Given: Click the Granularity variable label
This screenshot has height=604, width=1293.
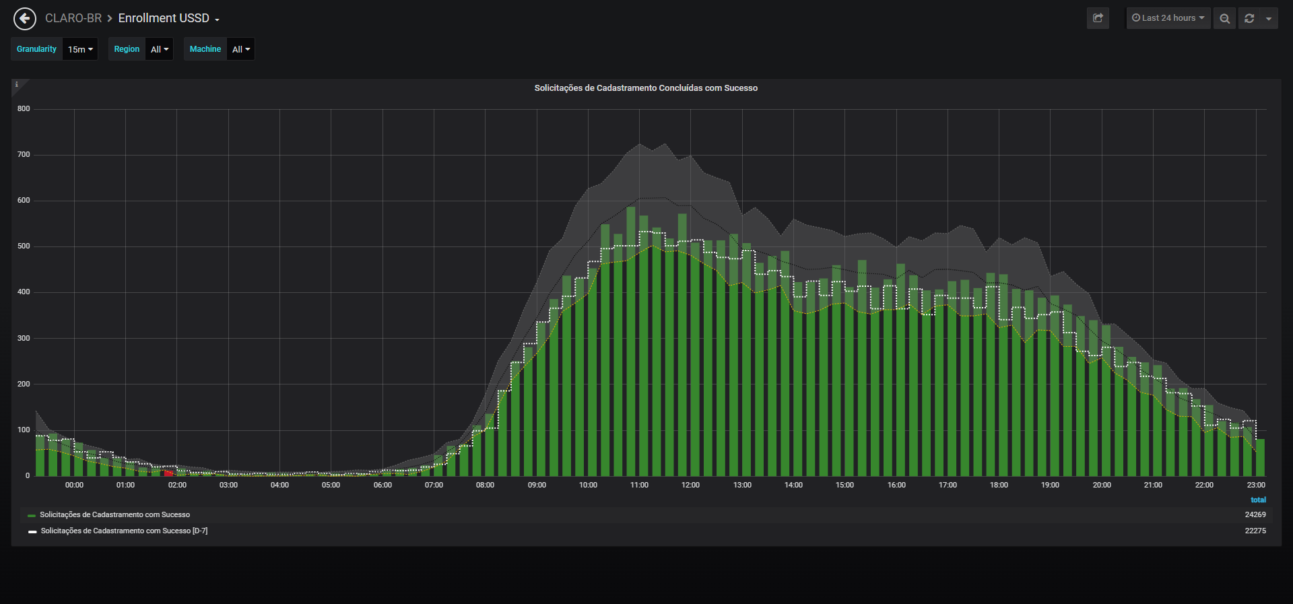Looking at the screenshot, I should (36, 49).
